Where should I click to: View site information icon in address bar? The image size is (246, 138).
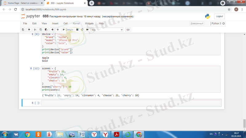tap(23, 10)
